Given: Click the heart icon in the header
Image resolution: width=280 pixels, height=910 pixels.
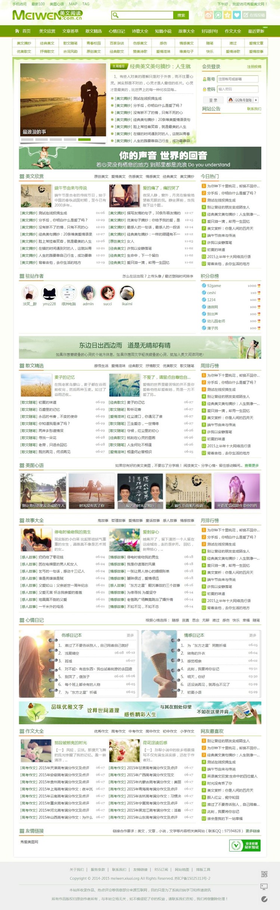Looking at the screenshot, I should pos(237,15).
